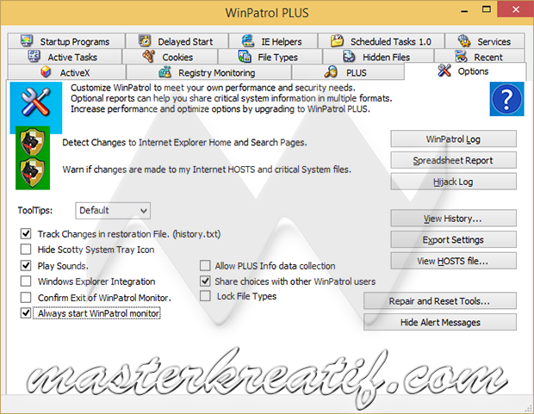
Task: Maximize the WinPatrol PLUS window
Action: point(487,9)
